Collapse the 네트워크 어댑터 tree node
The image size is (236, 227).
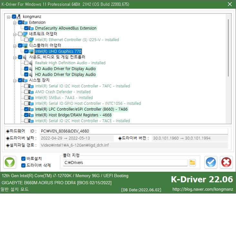point(15,34)
